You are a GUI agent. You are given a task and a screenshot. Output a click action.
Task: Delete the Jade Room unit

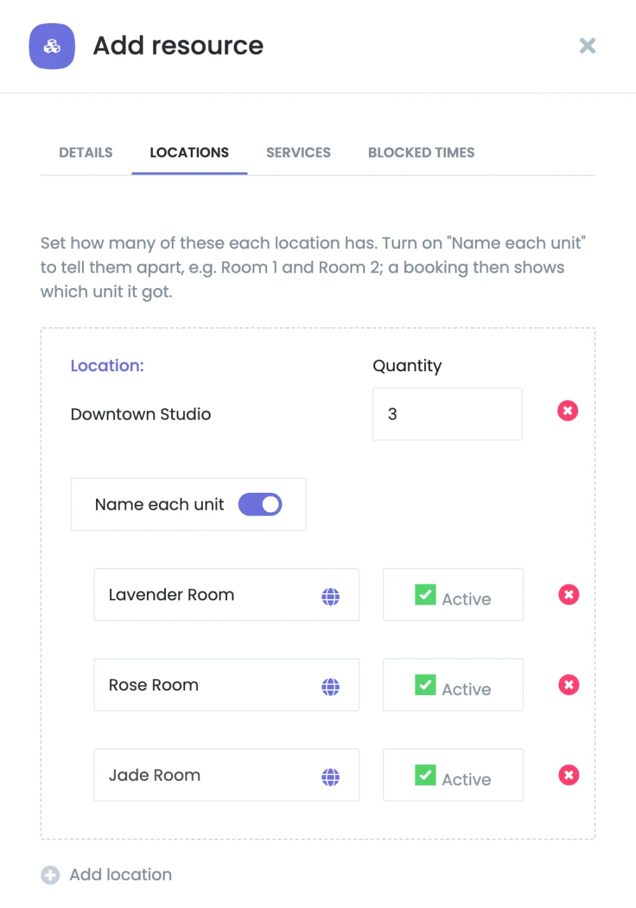tap(569, 775)
